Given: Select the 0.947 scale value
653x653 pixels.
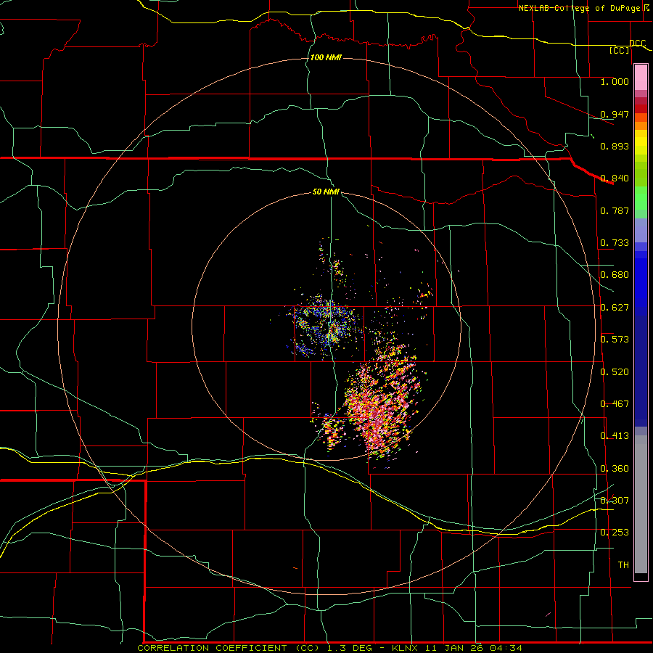Looking at the screenshot, I should tap(615, 114).
